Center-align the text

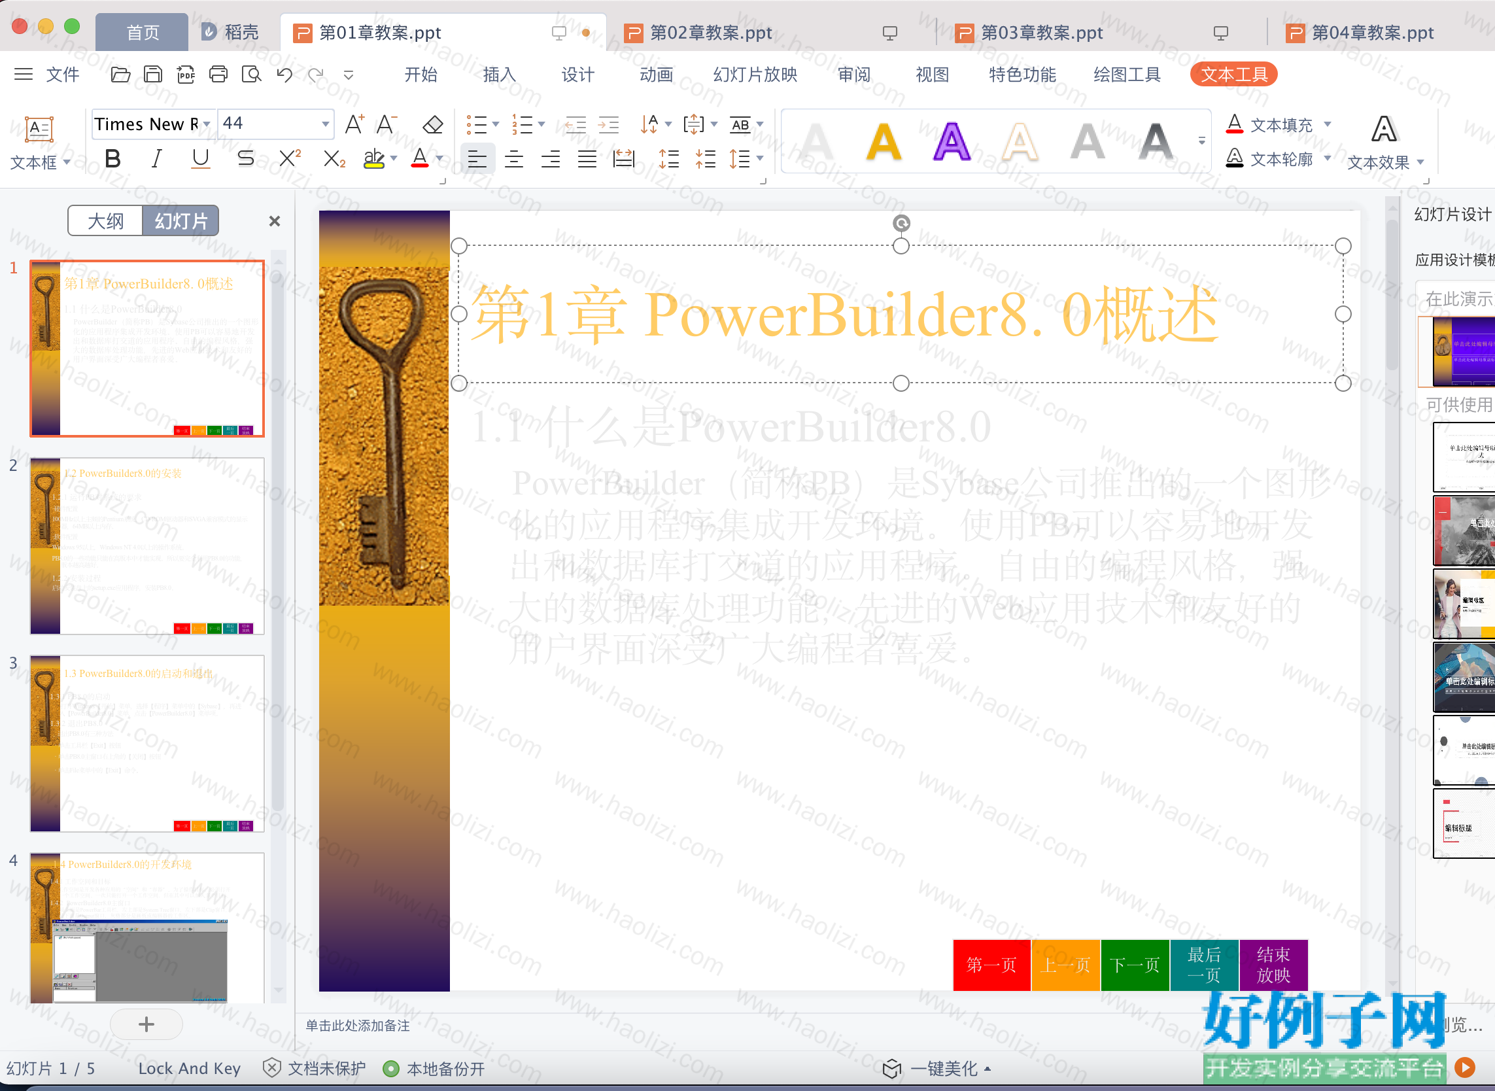(x=514, y=158)
